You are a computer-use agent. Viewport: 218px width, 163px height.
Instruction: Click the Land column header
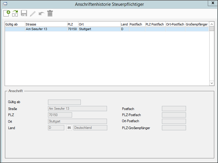125,24
